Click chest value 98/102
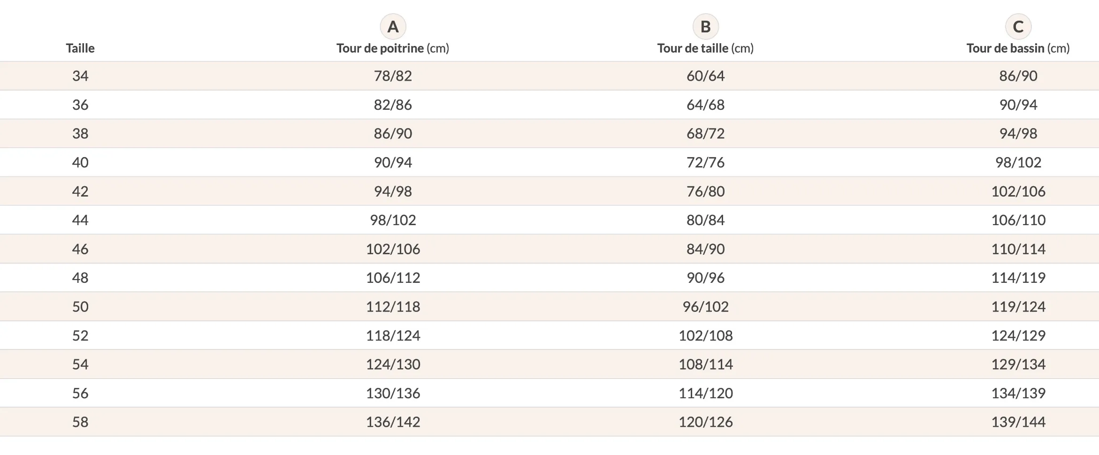 pyautogui.click(x=393, y=220)
